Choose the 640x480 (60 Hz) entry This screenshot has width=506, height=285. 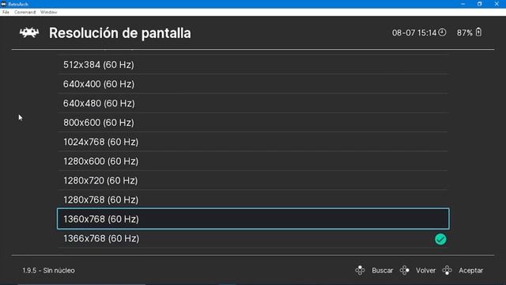click(253, 103)
